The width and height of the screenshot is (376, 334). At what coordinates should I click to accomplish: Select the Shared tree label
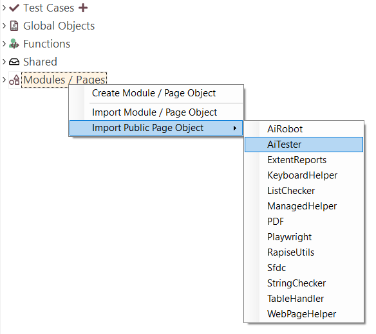40,62
